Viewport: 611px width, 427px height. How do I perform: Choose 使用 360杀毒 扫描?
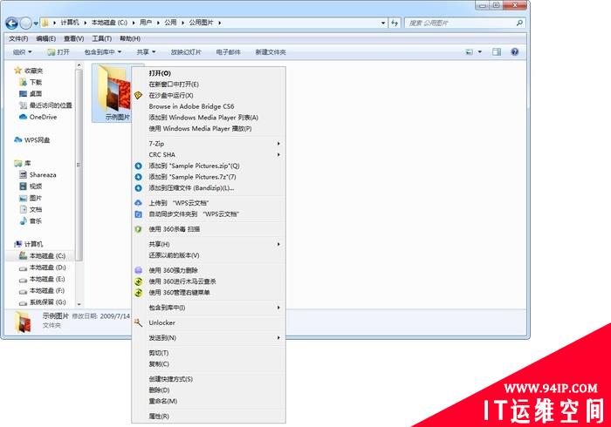[209, 229]
